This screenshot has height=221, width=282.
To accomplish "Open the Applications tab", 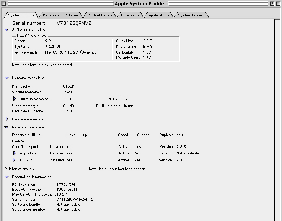I will [159, 15].
